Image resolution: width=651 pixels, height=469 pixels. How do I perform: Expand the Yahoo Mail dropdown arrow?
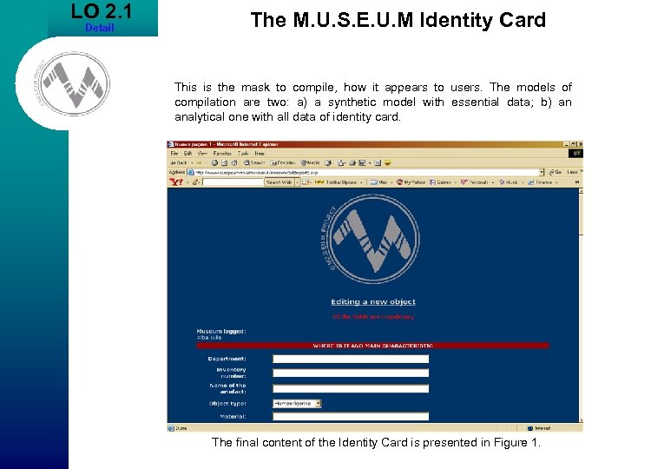[x=391, y=182]
